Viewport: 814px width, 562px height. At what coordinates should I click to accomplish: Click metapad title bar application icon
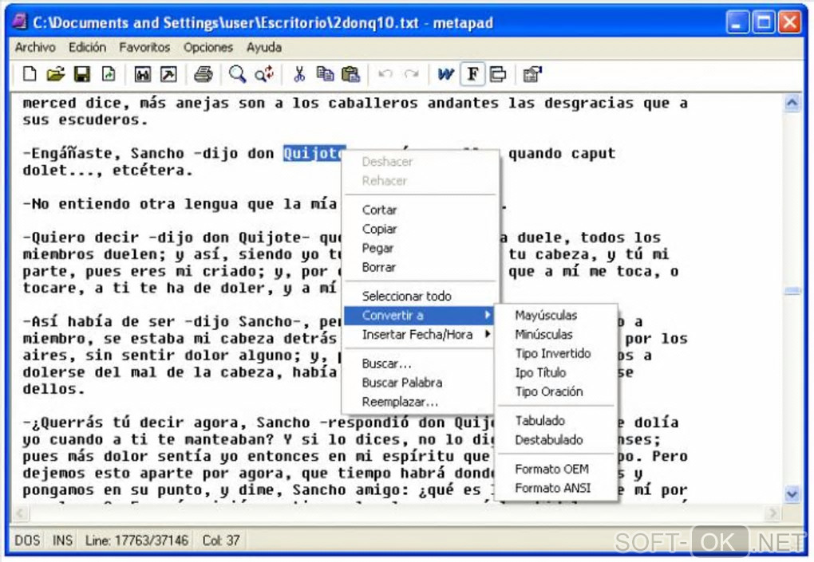[x=20, y=22]
